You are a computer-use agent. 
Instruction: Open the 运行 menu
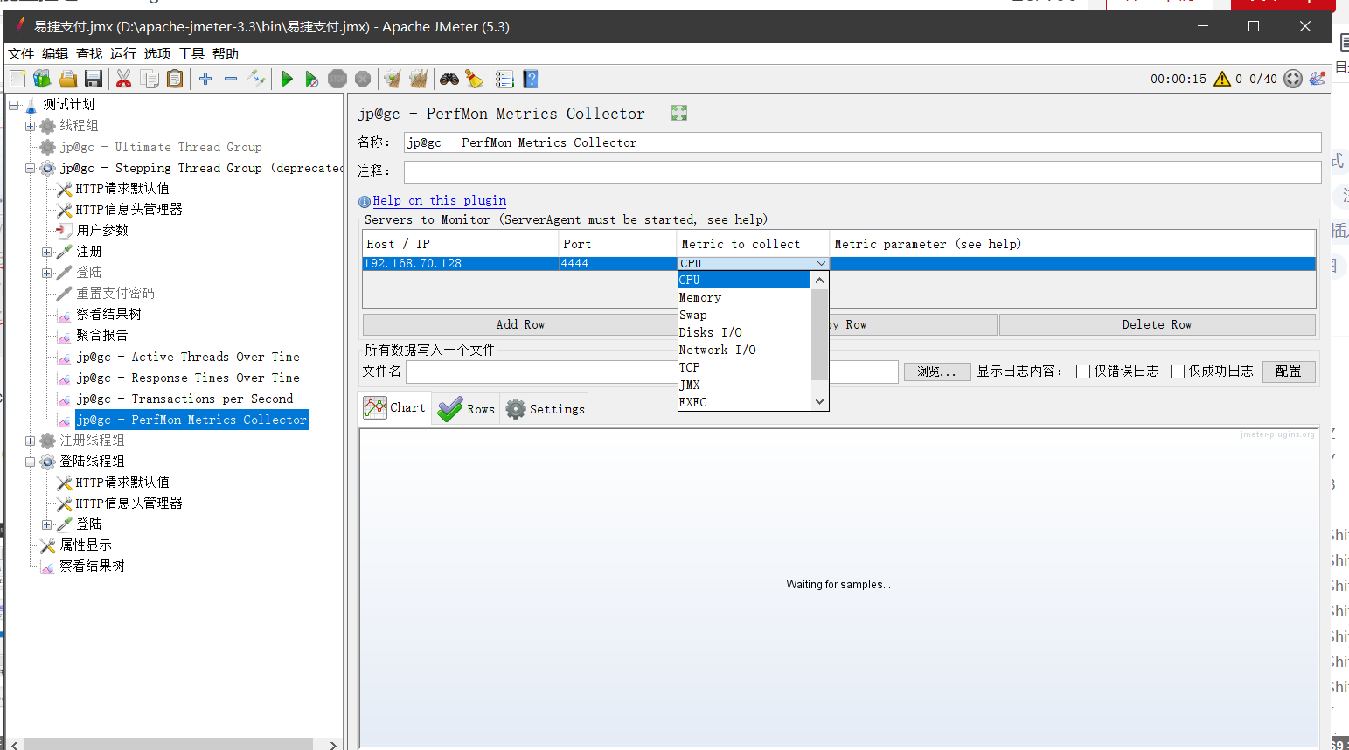(x=123, y=54)
